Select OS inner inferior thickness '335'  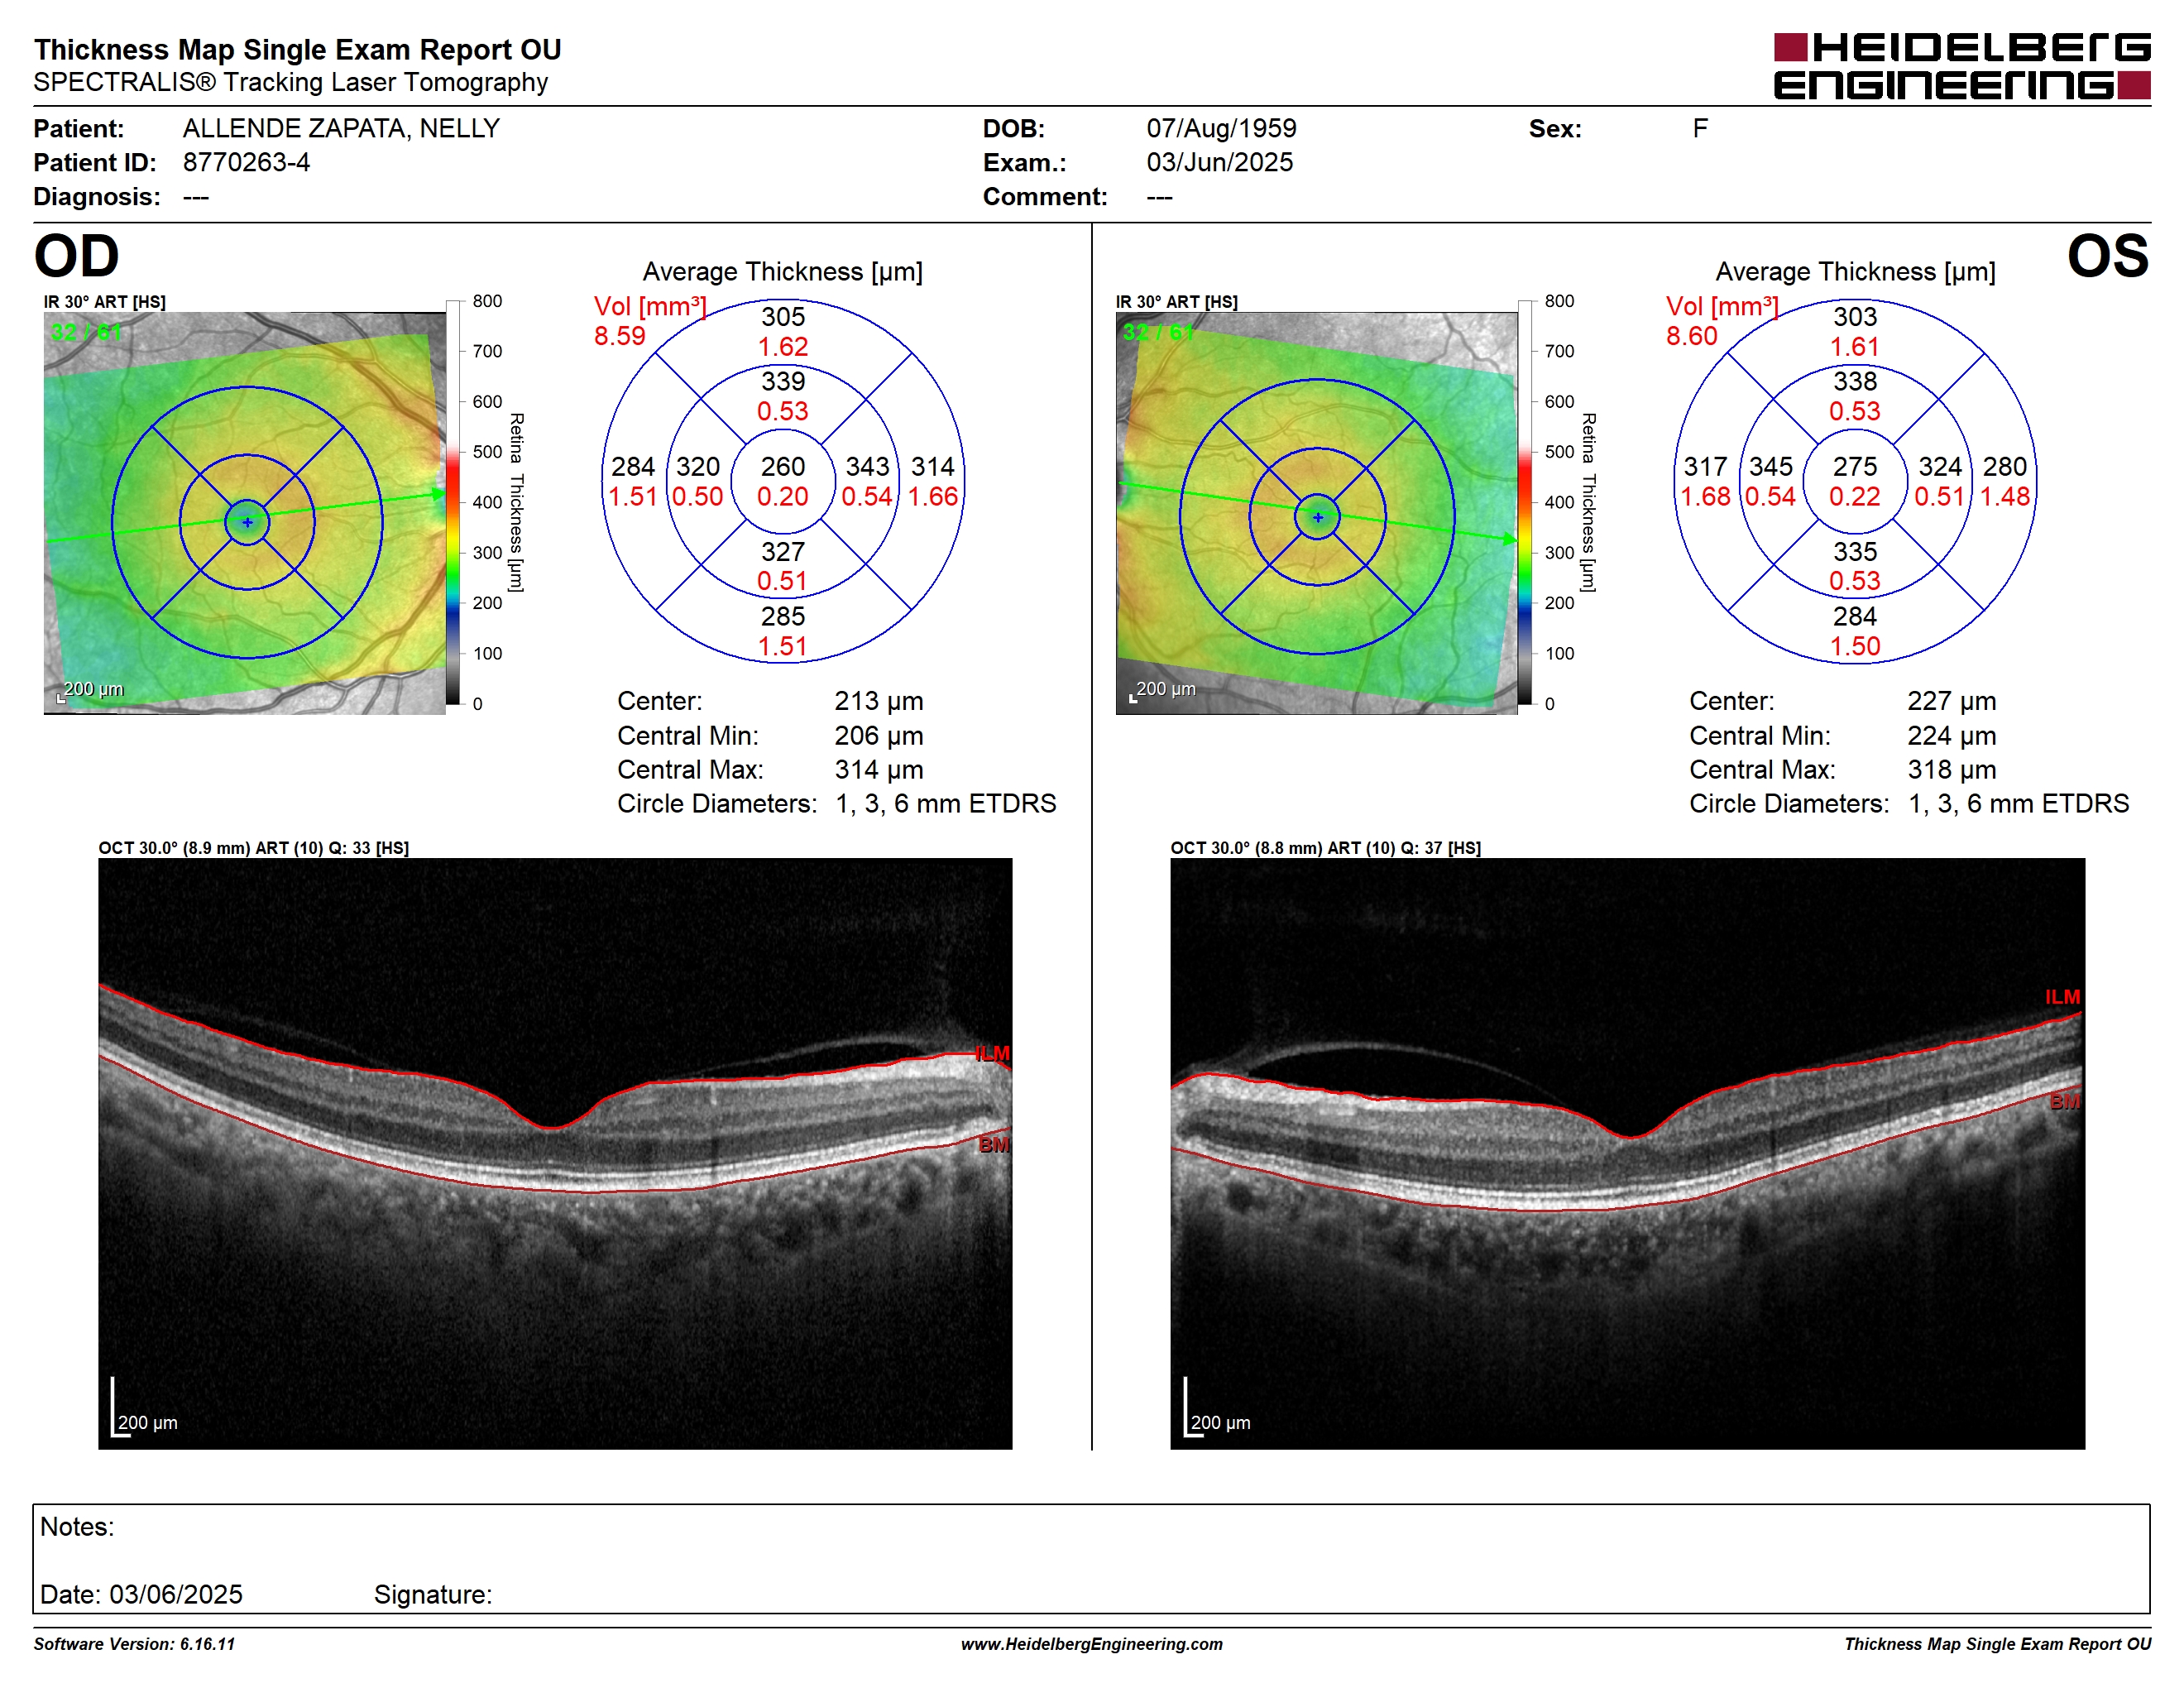click(1855, 552)
